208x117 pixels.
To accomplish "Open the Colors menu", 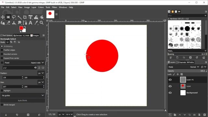I will 41,7.
